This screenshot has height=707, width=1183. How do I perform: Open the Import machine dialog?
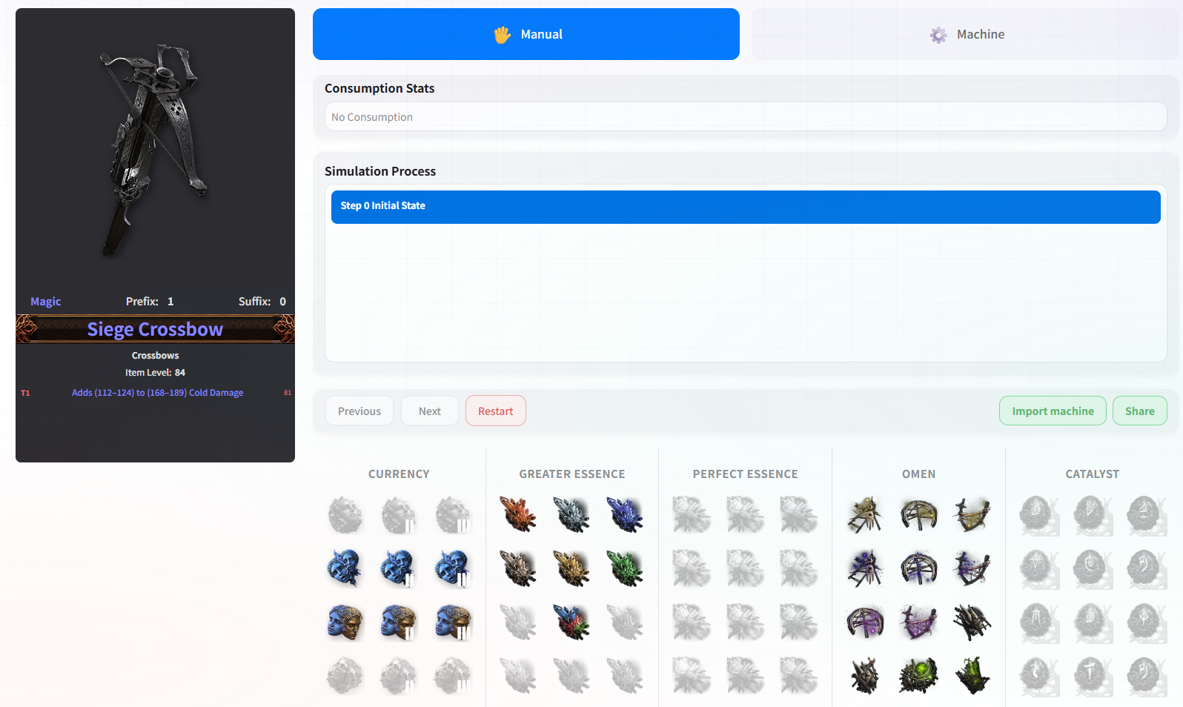click(x=1053, y=411)
